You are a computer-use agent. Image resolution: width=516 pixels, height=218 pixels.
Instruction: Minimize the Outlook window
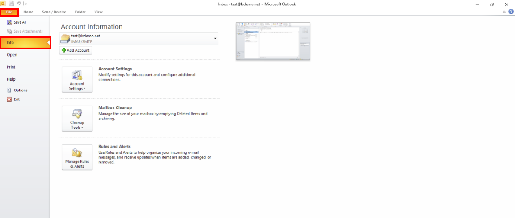[477, 4]
